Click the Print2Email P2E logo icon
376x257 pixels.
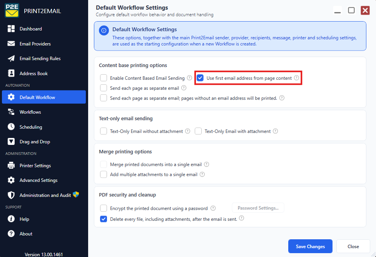[x=12, y=10]
